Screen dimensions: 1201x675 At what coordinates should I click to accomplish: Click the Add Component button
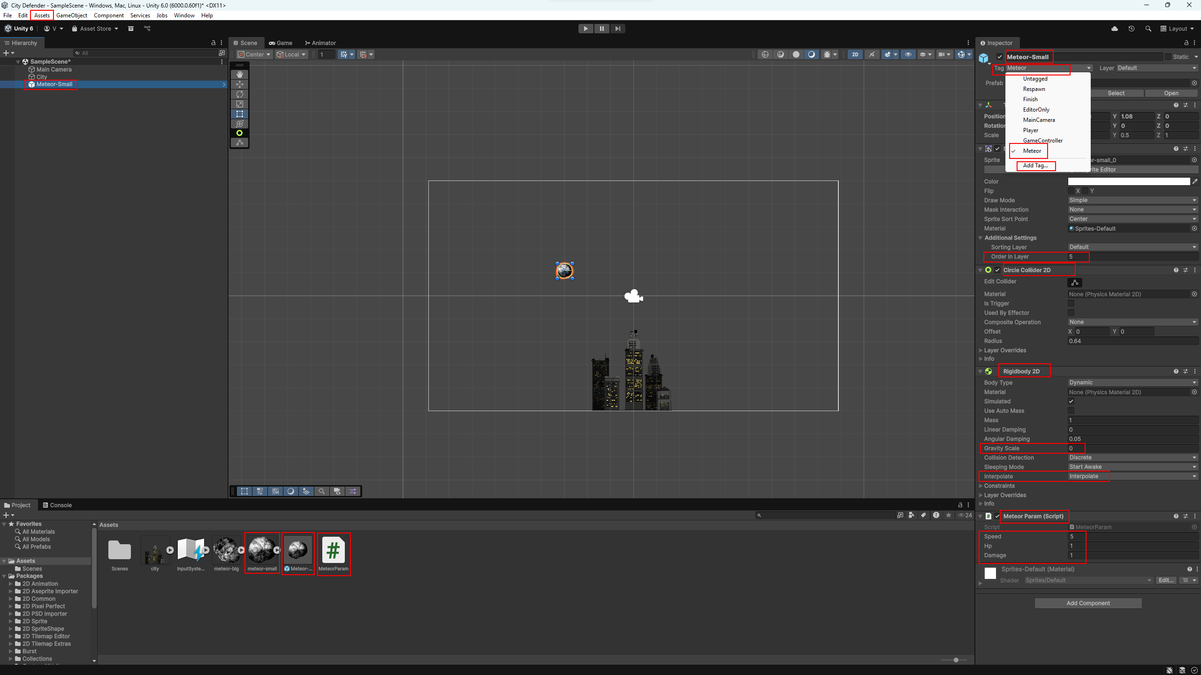[1087, 603]
